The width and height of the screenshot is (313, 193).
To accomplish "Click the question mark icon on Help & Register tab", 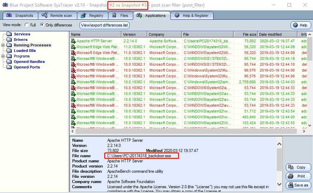I will [177, 15].
